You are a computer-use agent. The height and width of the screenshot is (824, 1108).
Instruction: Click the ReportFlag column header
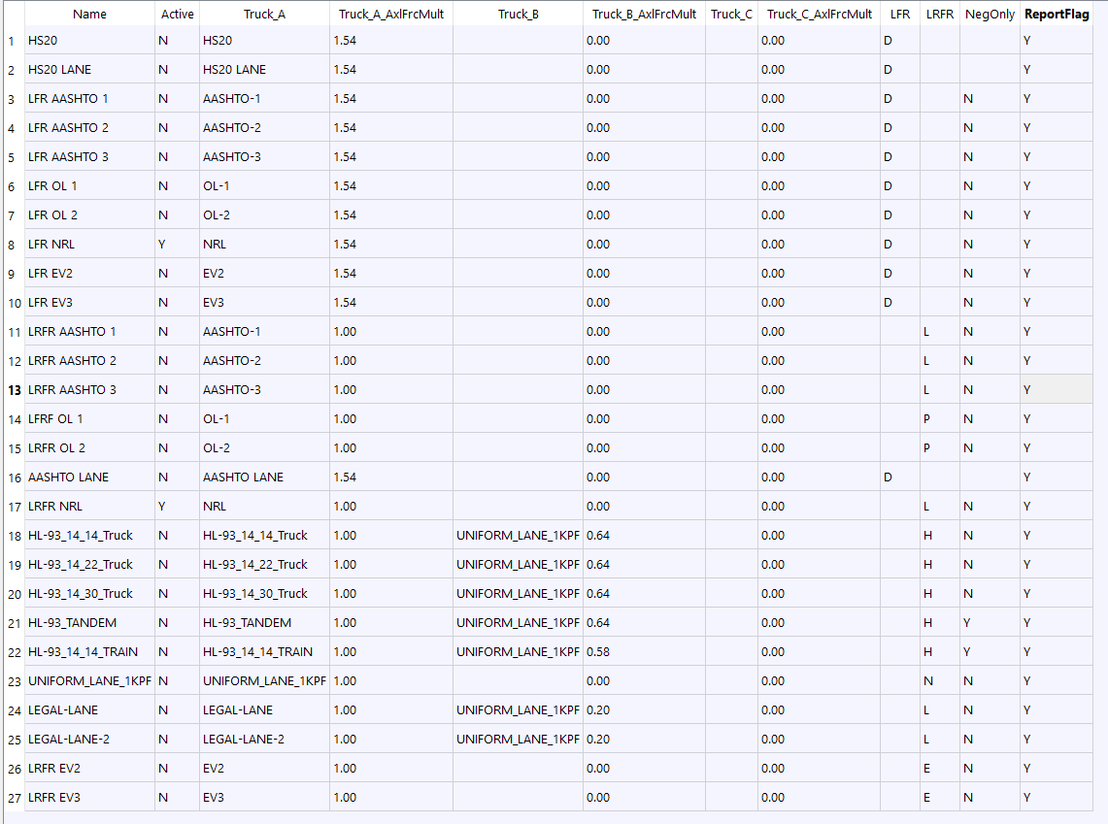tap(1056, 15)
